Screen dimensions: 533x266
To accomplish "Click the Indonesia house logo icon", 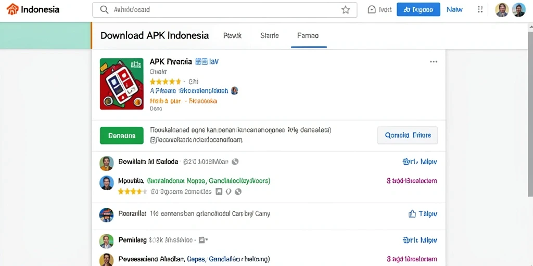I will click(x=12, y=9).
